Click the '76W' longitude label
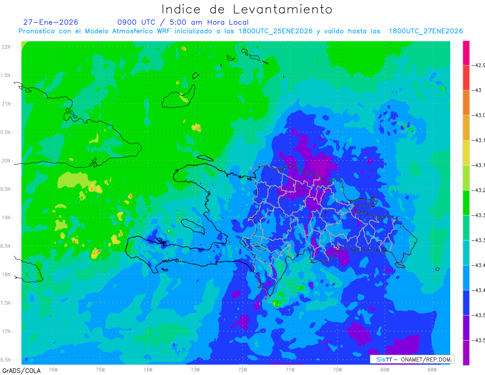The image size is (485, 375). click(x=53, y=369)
